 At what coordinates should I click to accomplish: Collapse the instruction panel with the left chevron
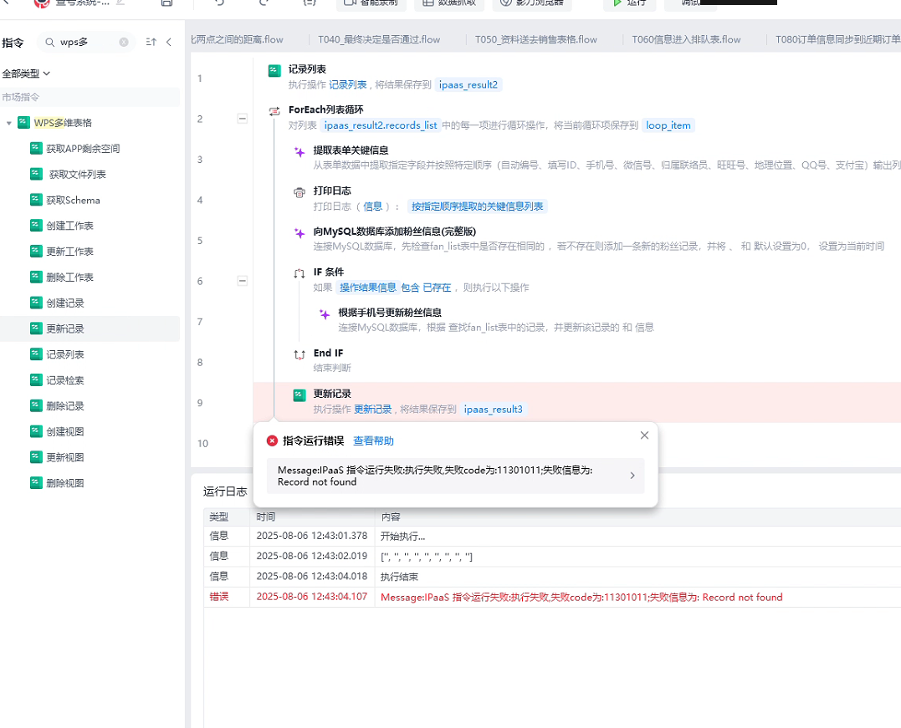169,42
